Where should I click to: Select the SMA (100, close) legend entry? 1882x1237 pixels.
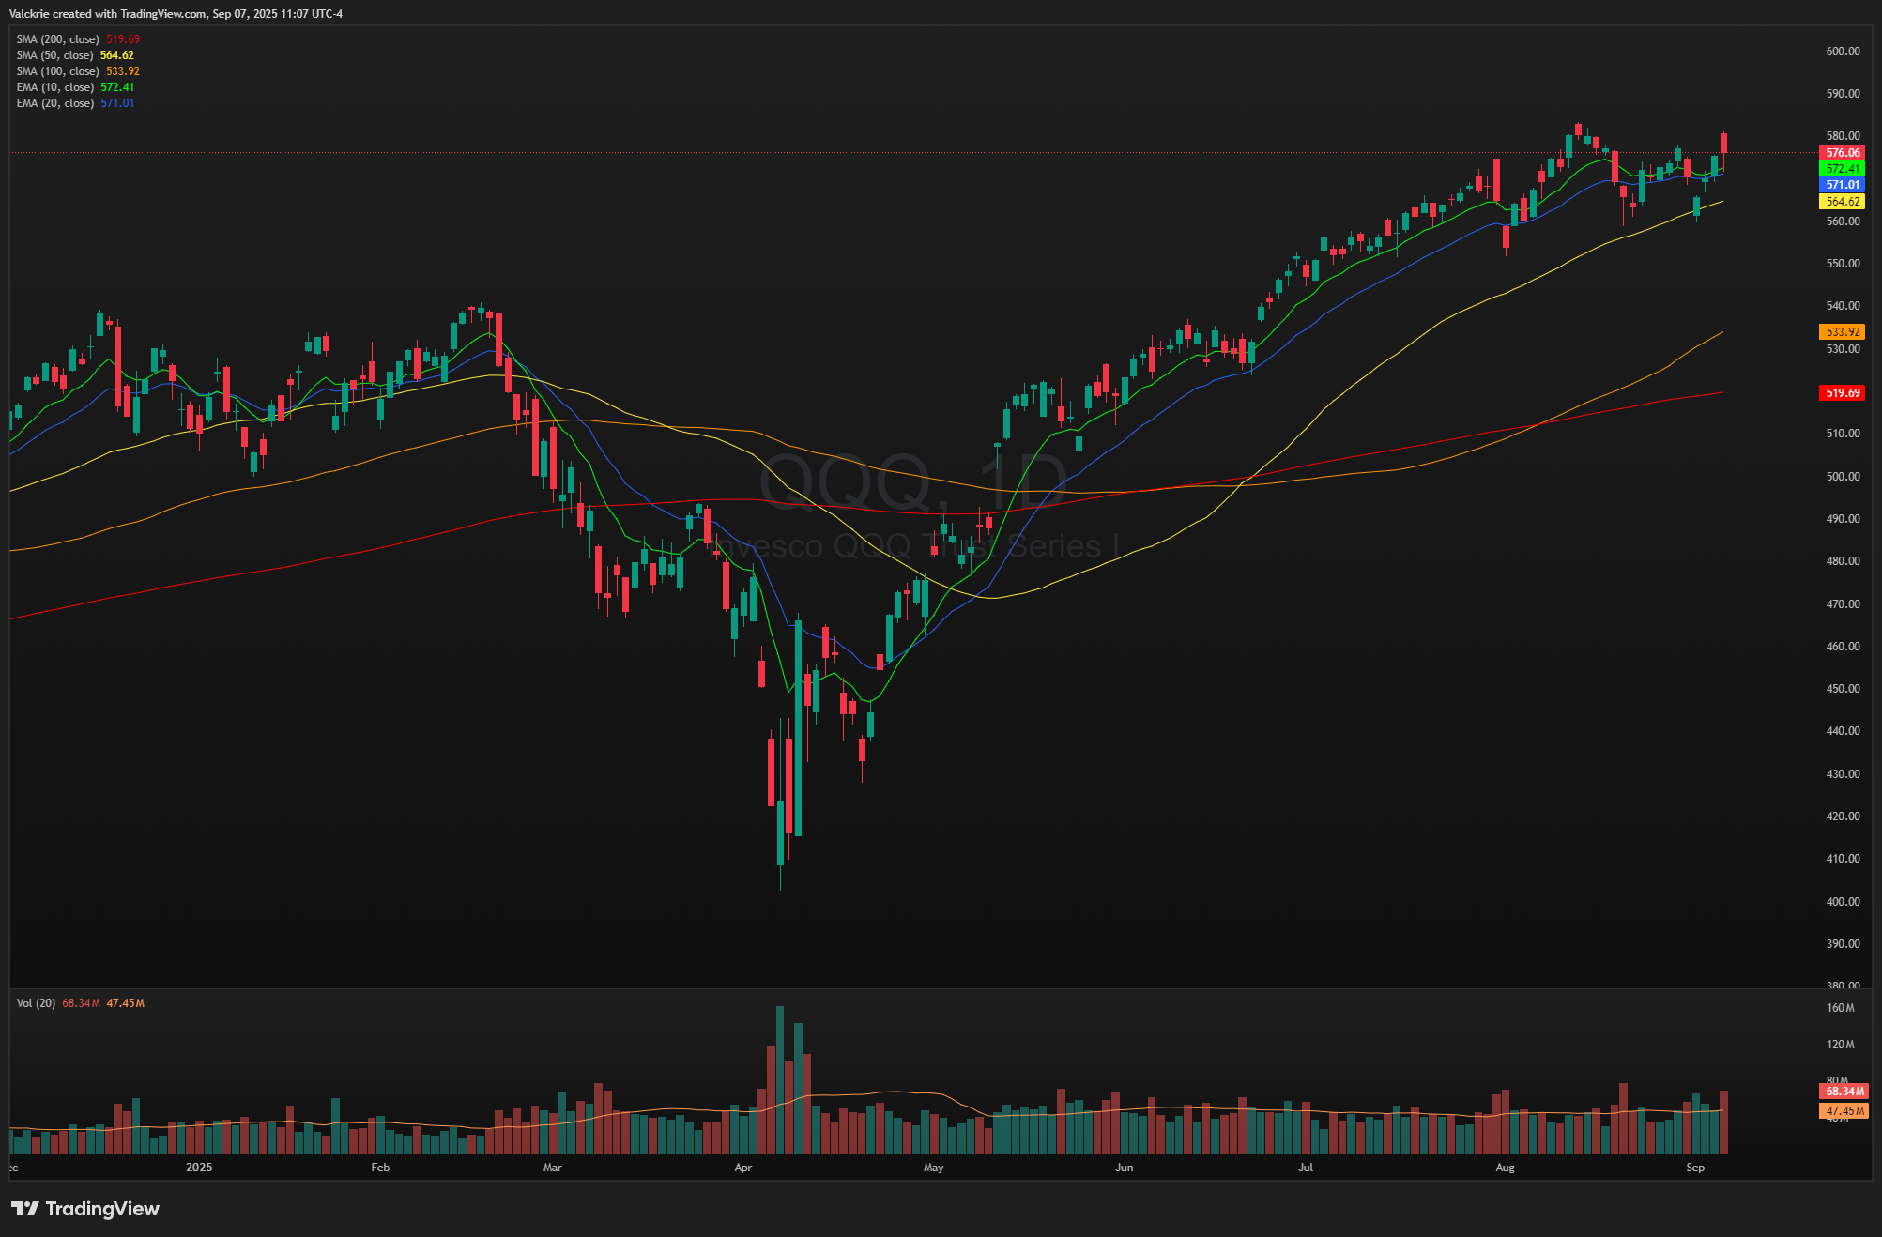click(x=57, y=71)
